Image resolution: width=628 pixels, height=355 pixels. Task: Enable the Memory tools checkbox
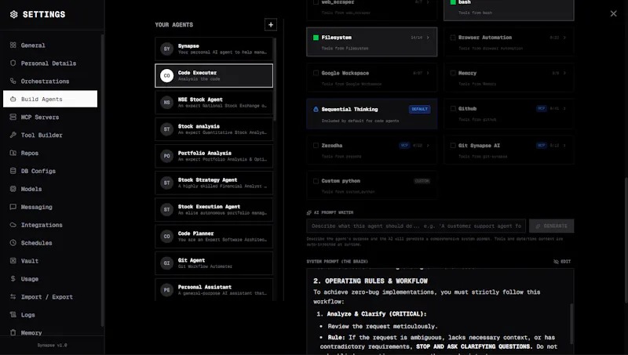click(x=453, y=73)
